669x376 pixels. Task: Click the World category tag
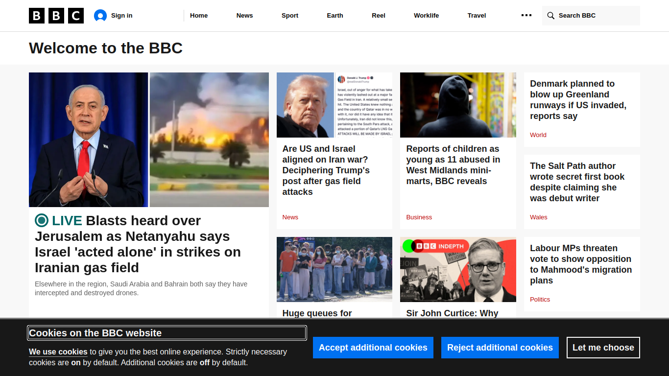coord(538,135)
